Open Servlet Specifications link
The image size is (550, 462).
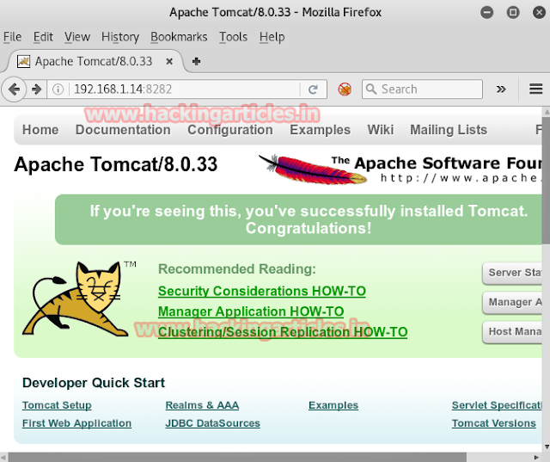(x=497, y=405)
